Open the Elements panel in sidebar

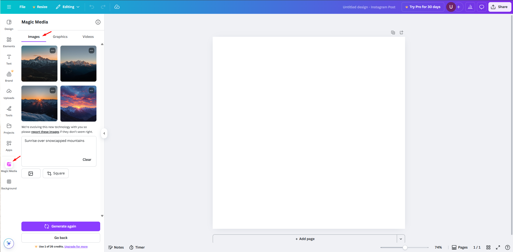tap(9, 42)
